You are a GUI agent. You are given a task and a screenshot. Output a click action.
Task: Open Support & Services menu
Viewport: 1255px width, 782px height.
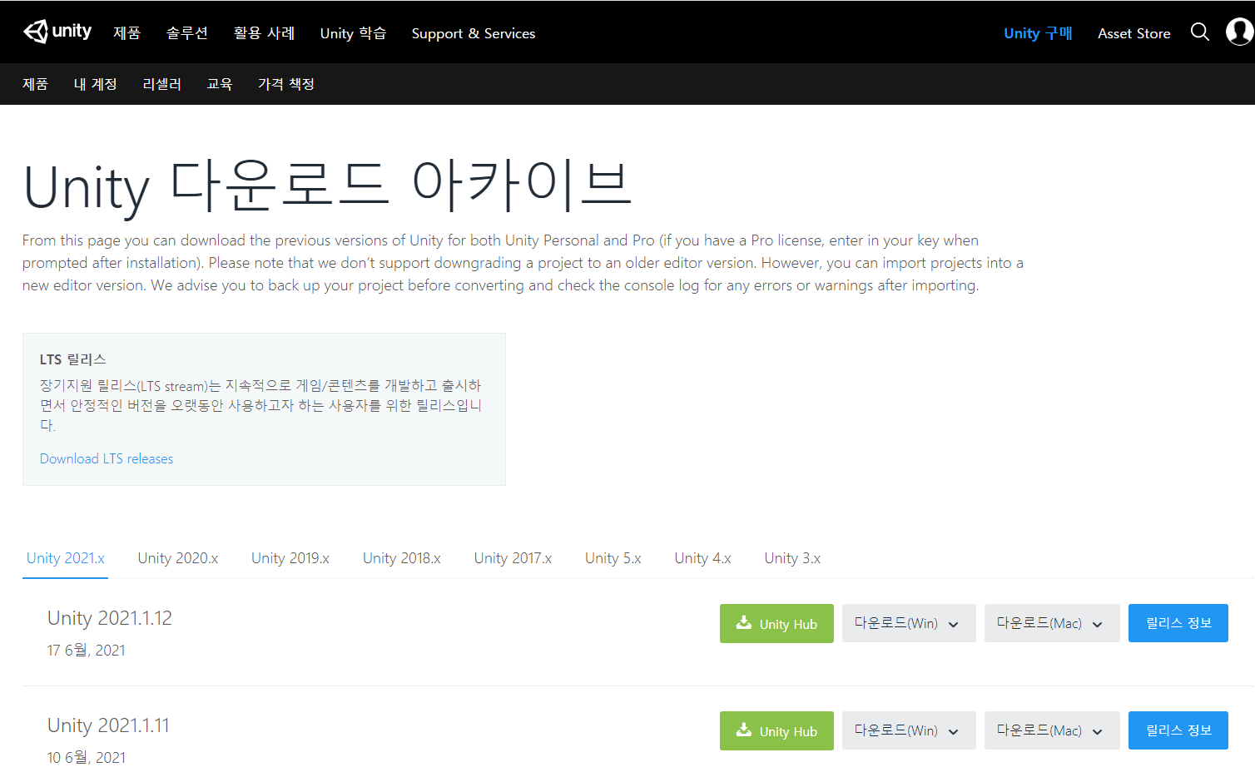coord(474,33)
